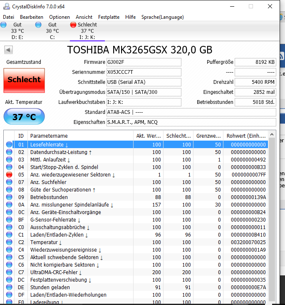Click the Laufwerkbuchstaben field

[144, 102]
